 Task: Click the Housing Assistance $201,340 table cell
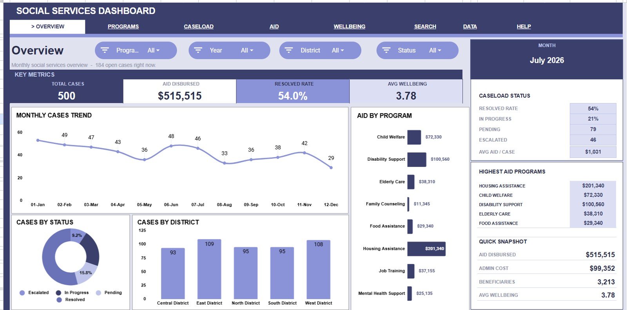(593, 186)
